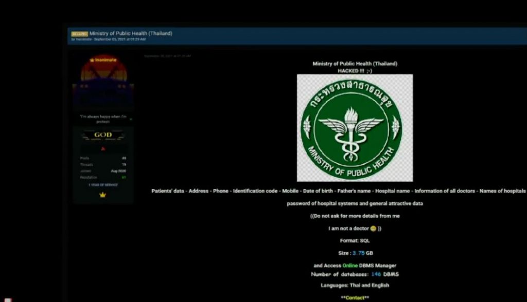Viewport: 527px width, 302px height.
Task: Click the gold crown icon below profile stats
Action: point(103,195)
